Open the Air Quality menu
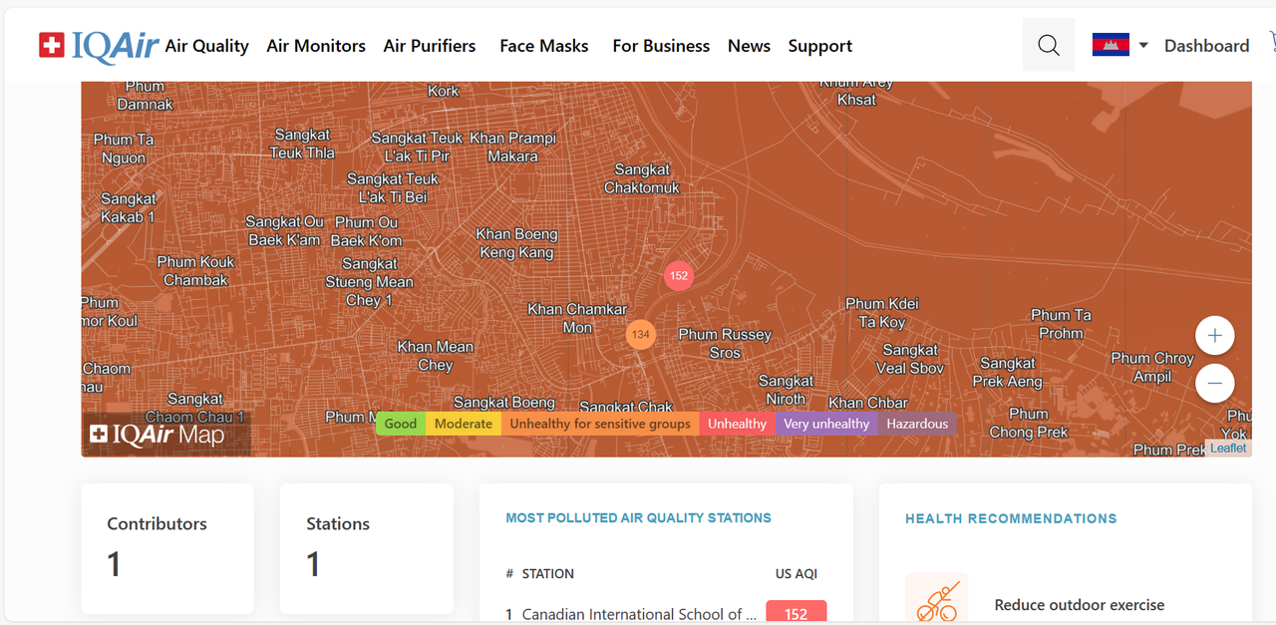 tap(207, 46)
